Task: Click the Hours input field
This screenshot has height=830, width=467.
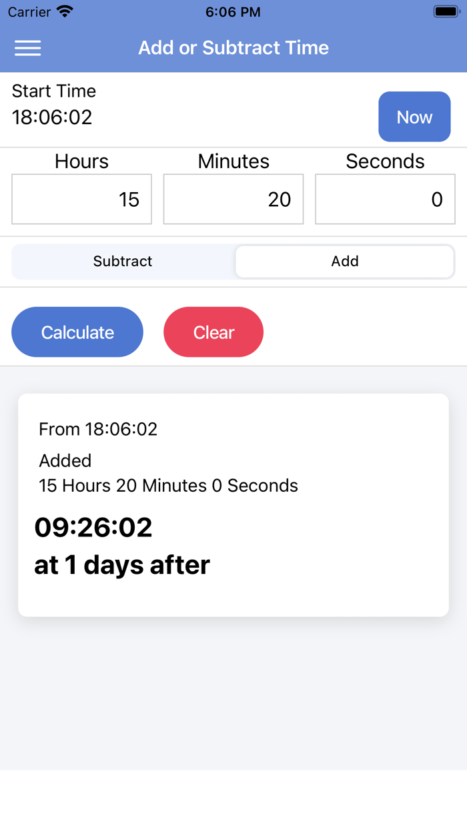Action: [81, 199]
